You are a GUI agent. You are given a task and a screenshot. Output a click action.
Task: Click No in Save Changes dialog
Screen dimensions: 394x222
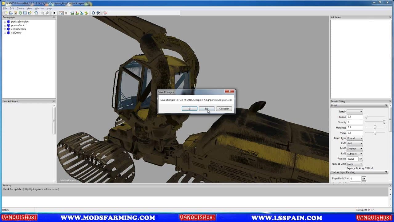(x=207, y=109)
